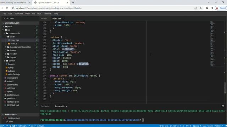Collapse the src folder chevron
227x127 pixels.
(3, 30)
